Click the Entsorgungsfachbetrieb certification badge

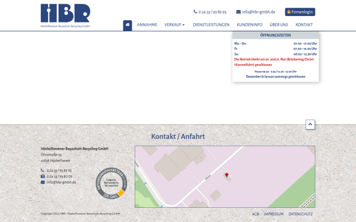pyautogui.click(x=112, y=184)
